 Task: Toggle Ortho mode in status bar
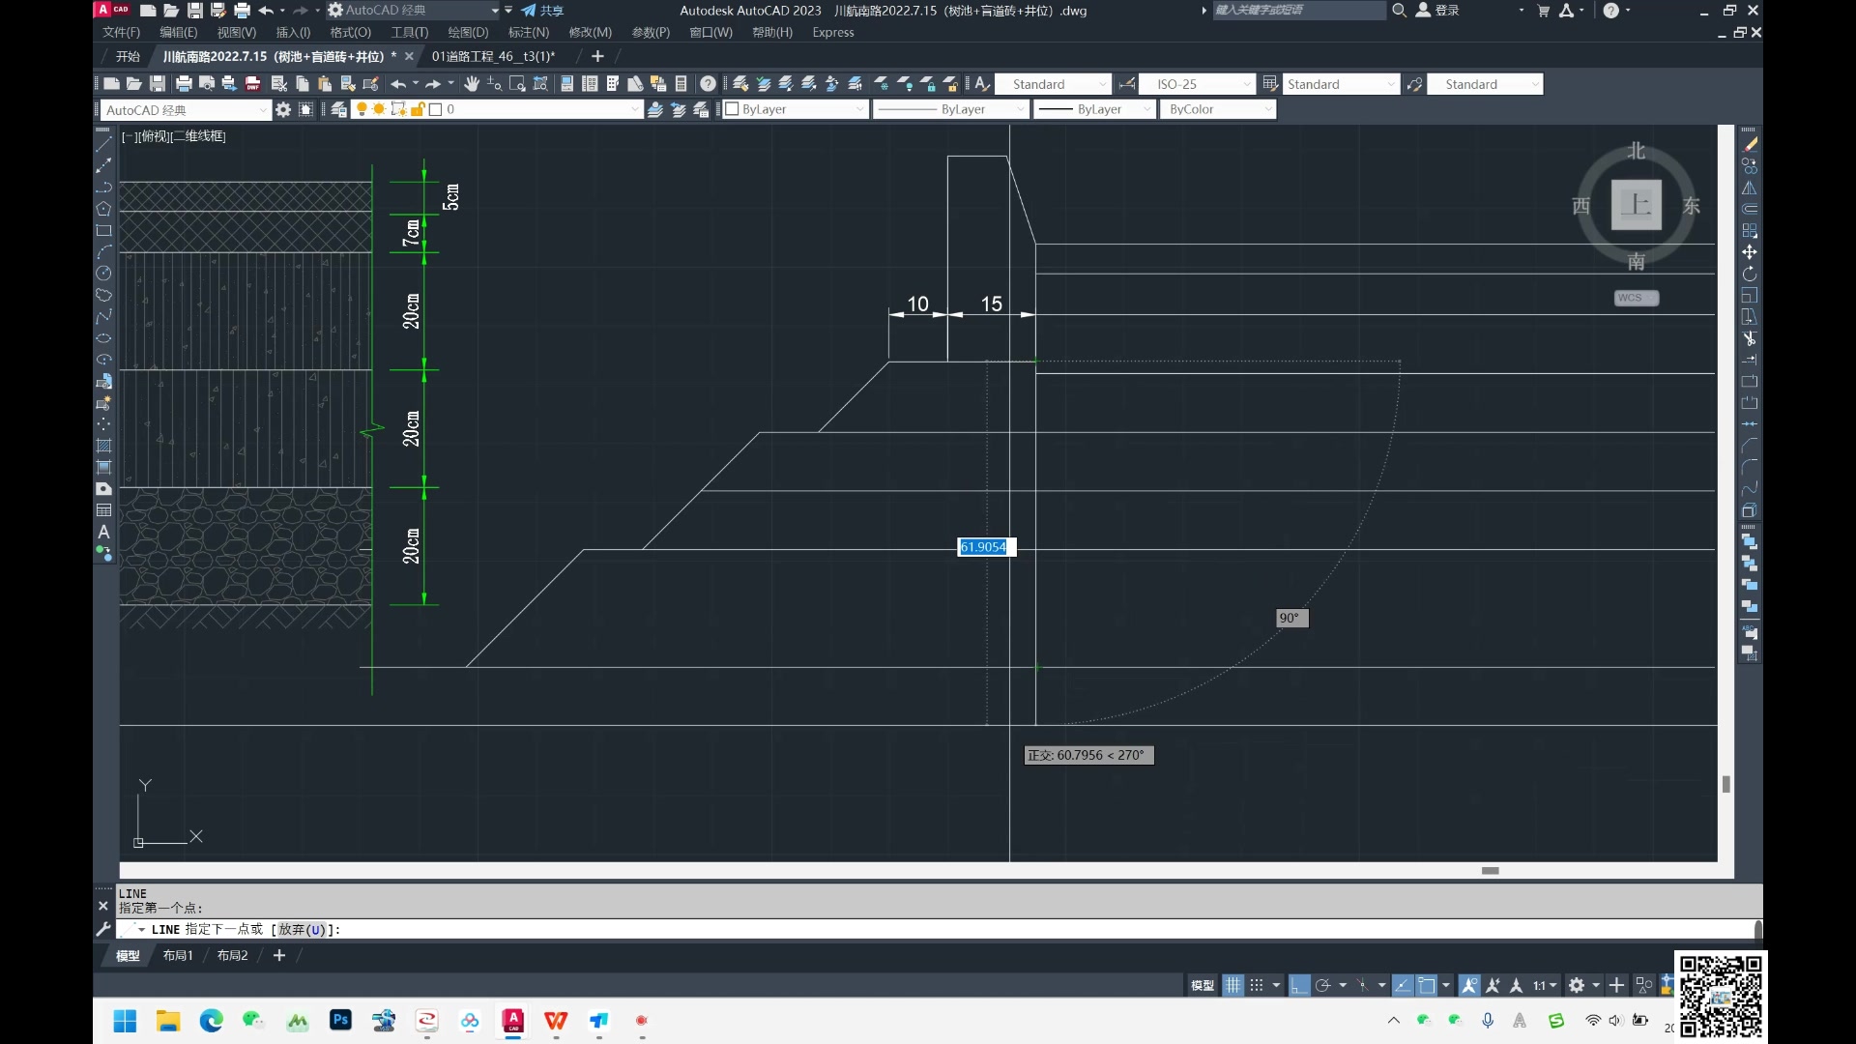1298,985
